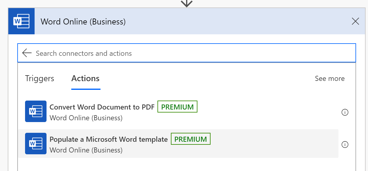Screen dimensions: 368x171
Task: Close the Word Online (Business) panel
Action: [x=355, y=21]
